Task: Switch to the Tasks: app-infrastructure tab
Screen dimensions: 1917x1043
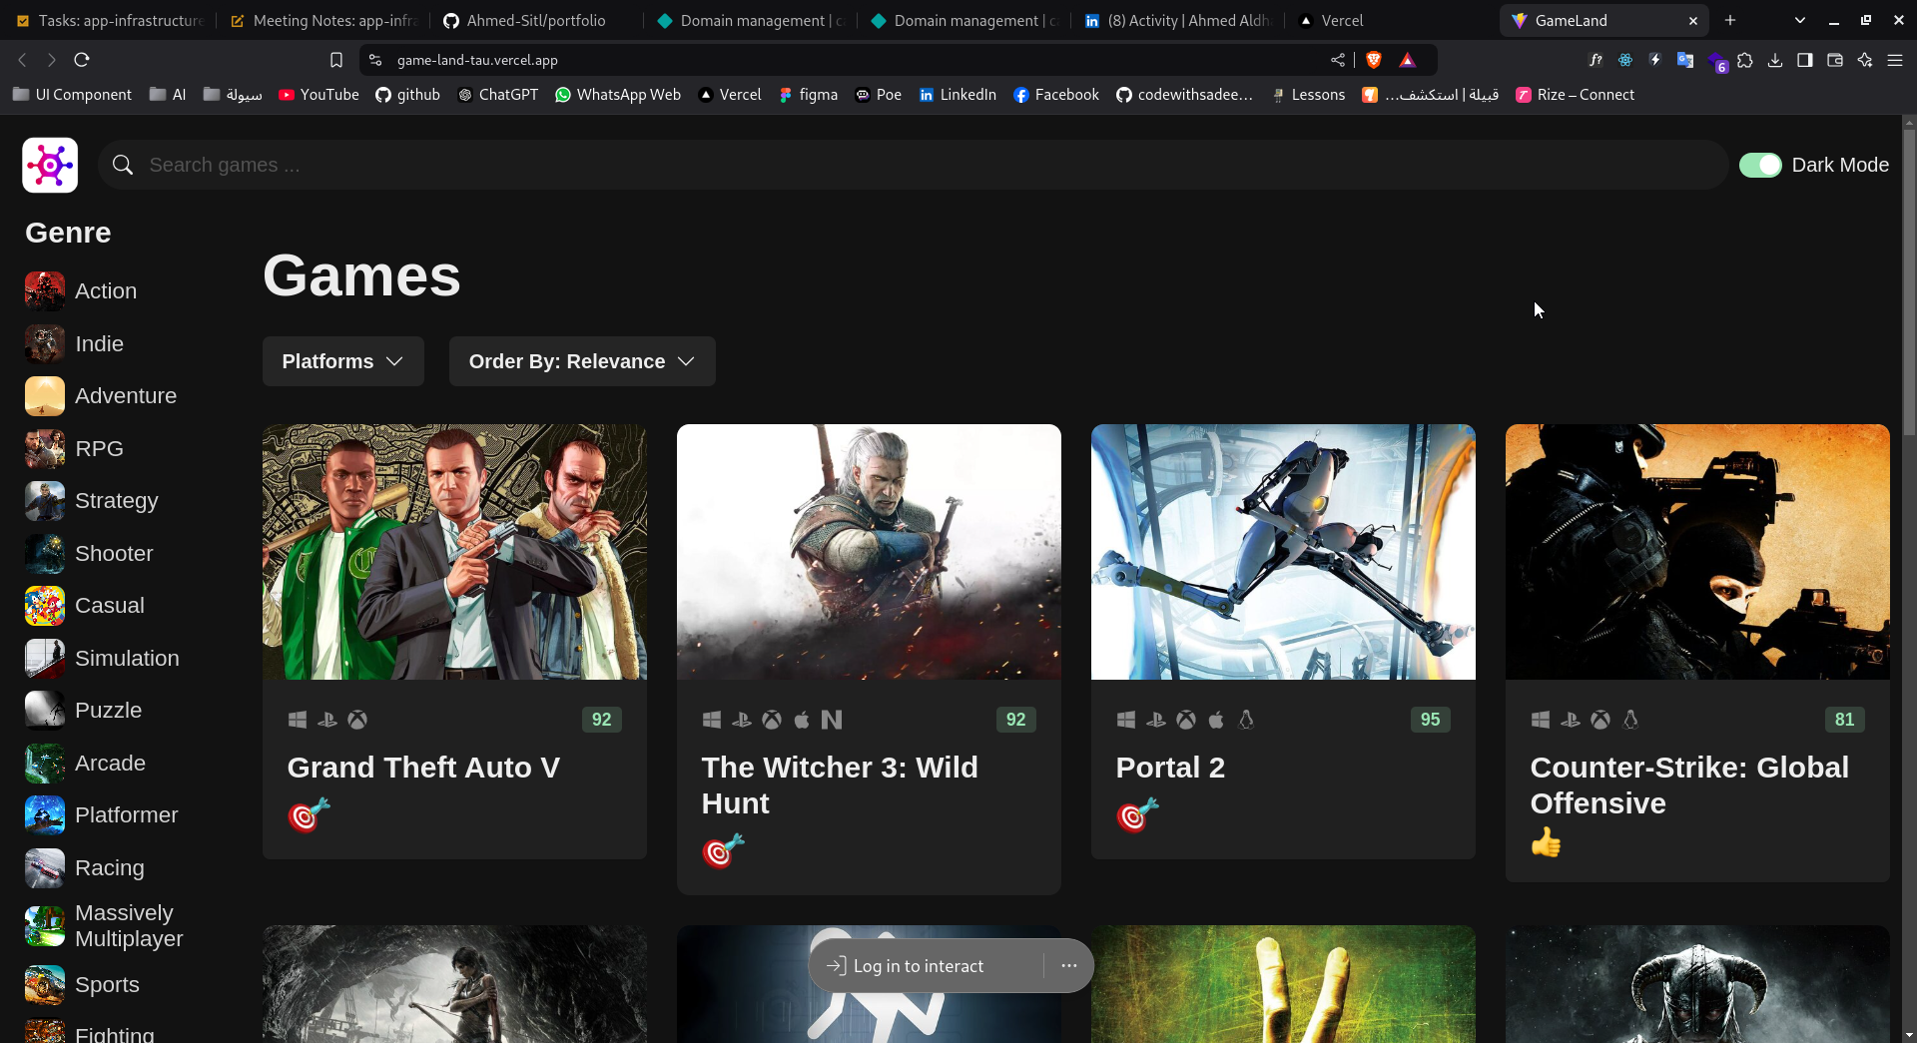Action: click(110, 20)
